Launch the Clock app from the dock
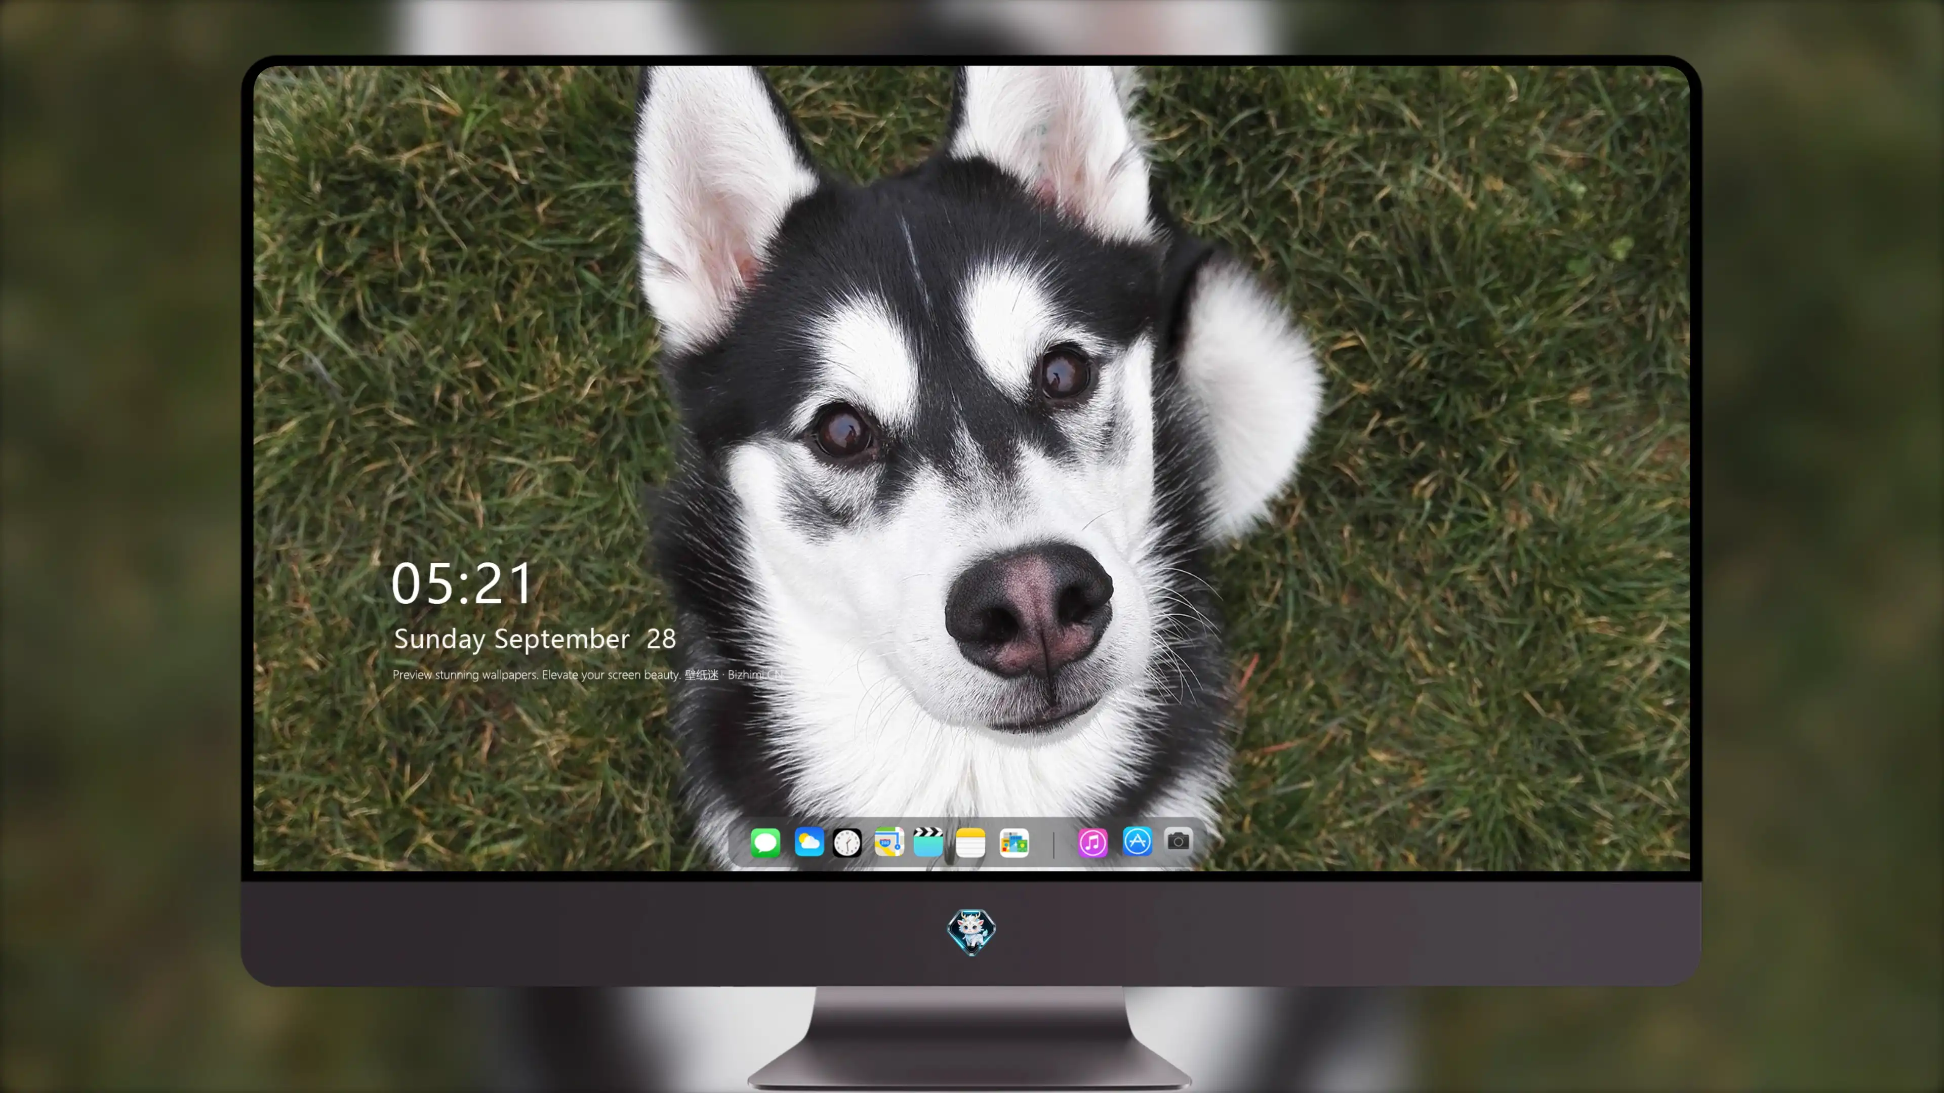The width and height of the screenshot is (1944, 1093). coord(847,842)
